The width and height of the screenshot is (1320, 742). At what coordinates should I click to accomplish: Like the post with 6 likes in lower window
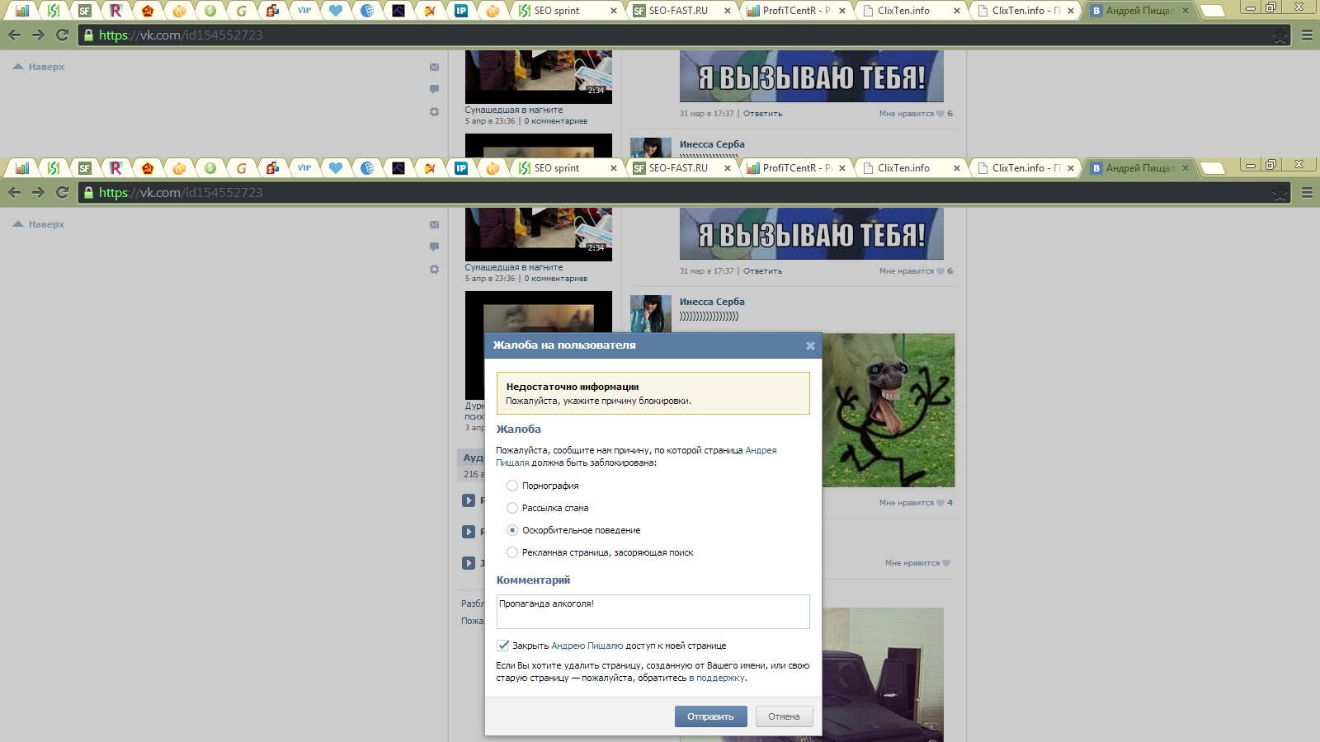[x=916, y=271]
